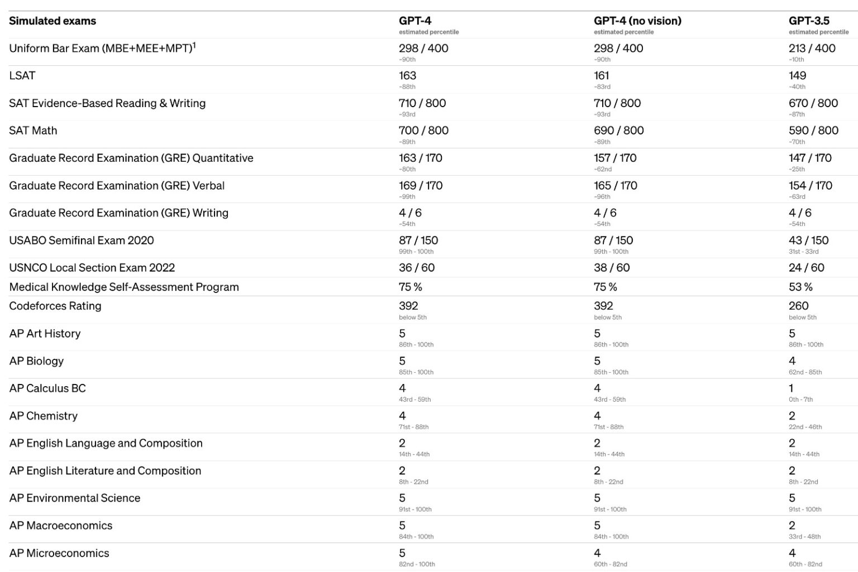Image resolution: width=858 pixels, height=572 pixels.
Task: Select the LSAT row label
Action: point(22,75)
